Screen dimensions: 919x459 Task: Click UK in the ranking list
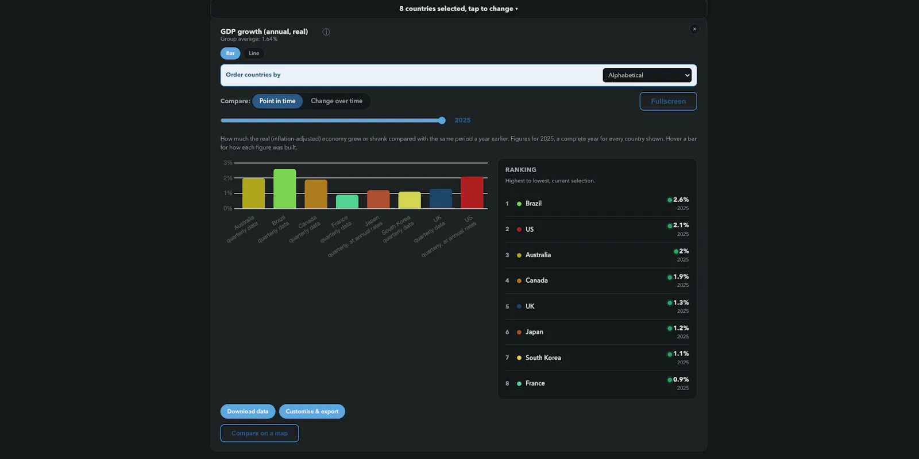click(597, 306)
